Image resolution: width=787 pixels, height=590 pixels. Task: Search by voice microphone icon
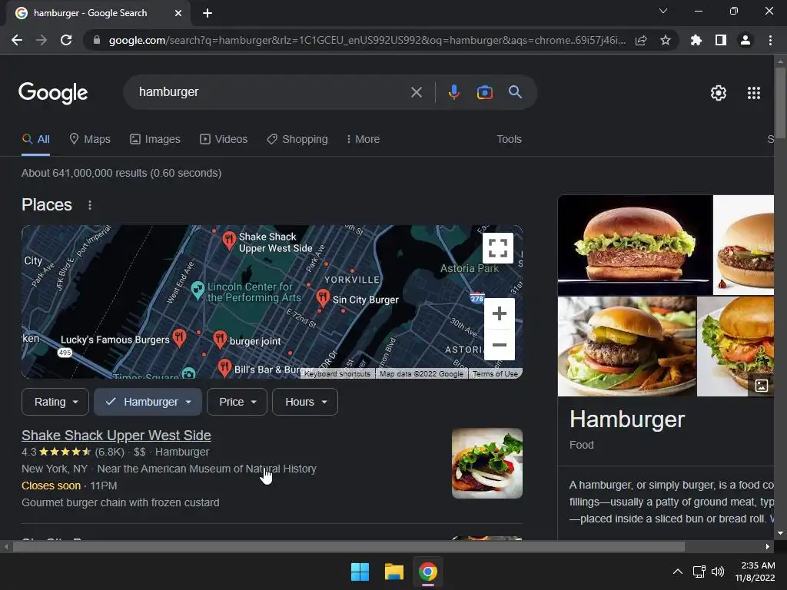(x=453, y=92)
